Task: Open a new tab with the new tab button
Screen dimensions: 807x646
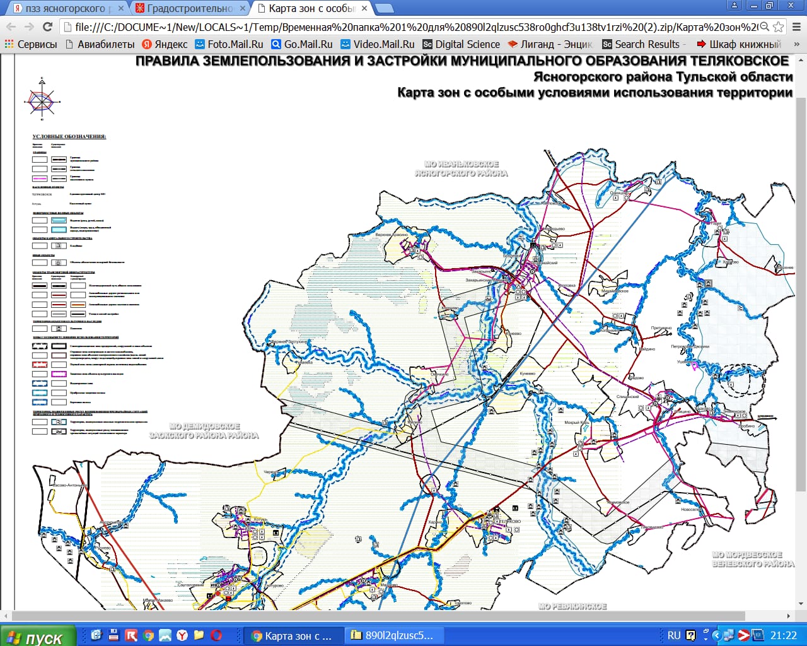Action: point(383,8)
